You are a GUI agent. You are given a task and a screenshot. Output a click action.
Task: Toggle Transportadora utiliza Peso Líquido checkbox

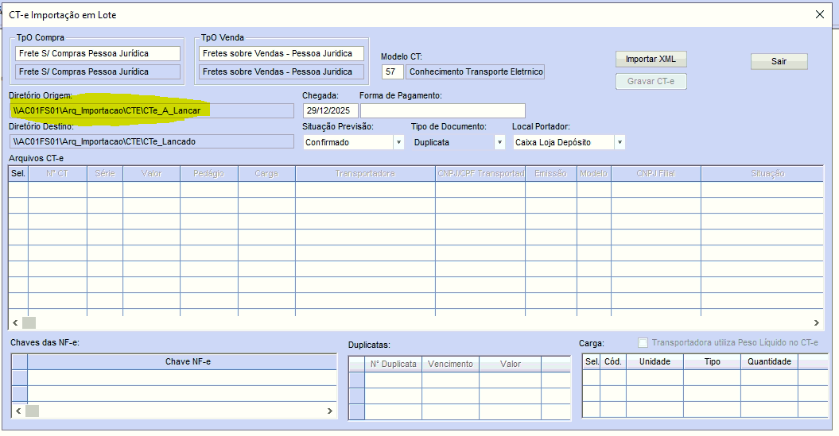coord(643,343)
